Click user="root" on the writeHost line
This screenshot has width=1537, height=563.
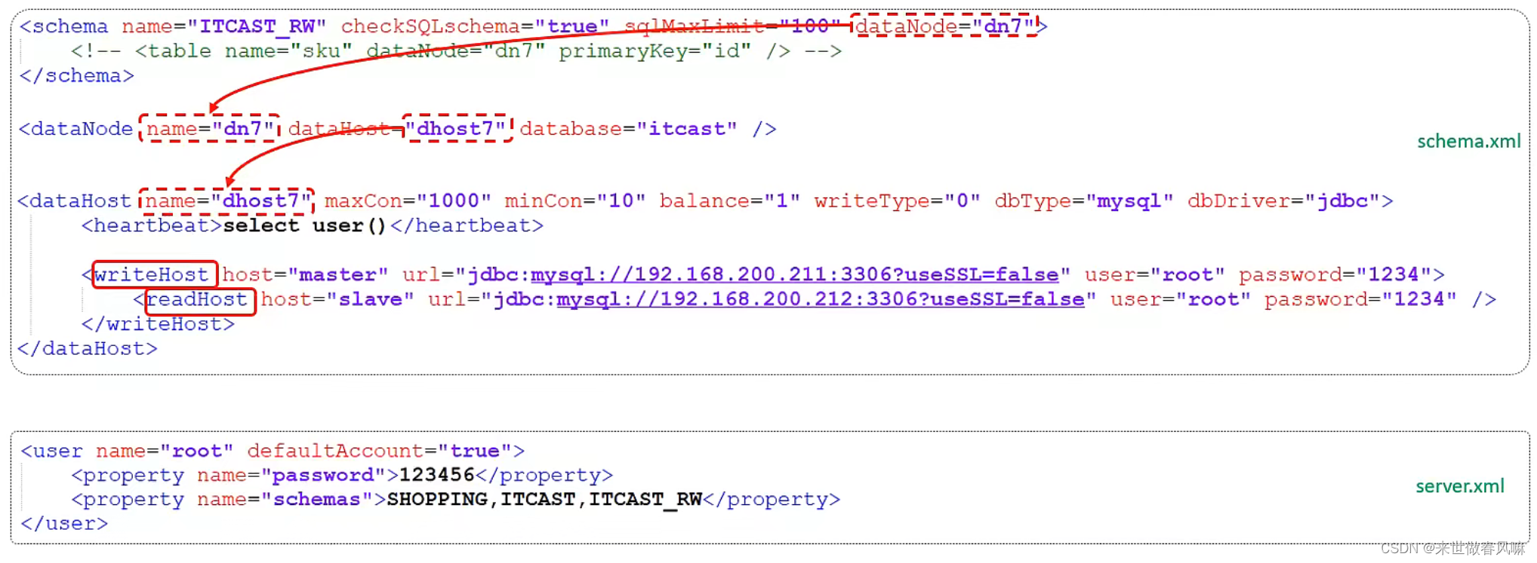point(1155,275)
